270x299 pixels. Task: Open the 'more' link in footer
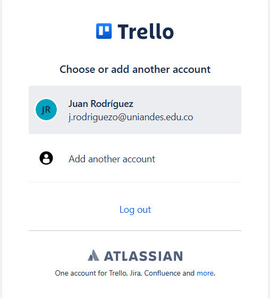coord(205,273)
